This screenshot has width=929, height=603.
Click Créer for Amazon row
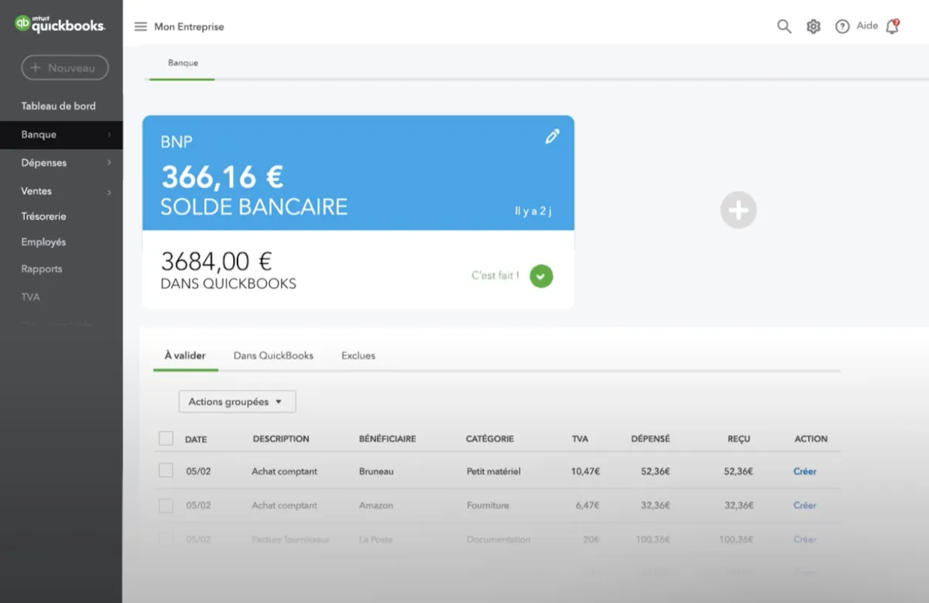(805, 505)
